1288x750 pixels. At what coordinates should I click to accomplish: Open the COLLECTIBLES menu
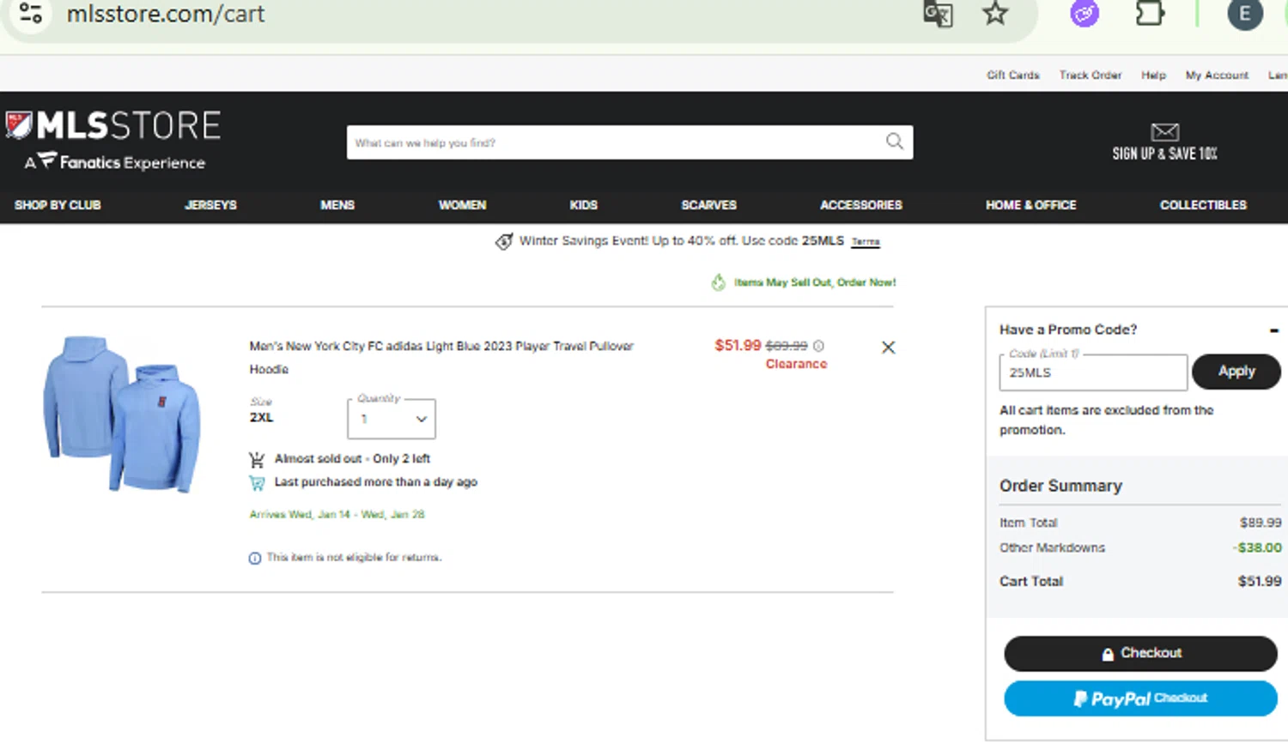pos(1203,205)
